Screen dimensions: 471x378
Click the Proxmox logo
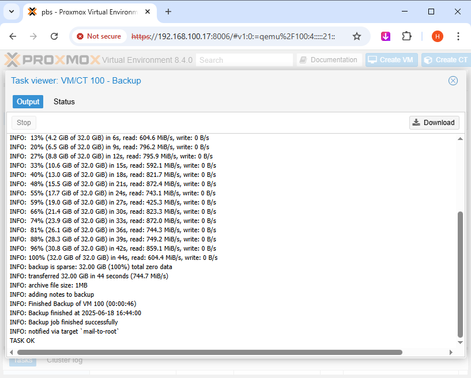pyautogui.click(x=52, y=60)
